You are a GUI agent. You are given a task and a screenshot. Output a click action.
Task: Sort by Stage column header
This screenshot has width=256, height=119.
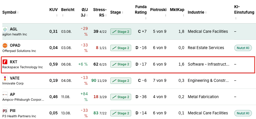(117, 12)
